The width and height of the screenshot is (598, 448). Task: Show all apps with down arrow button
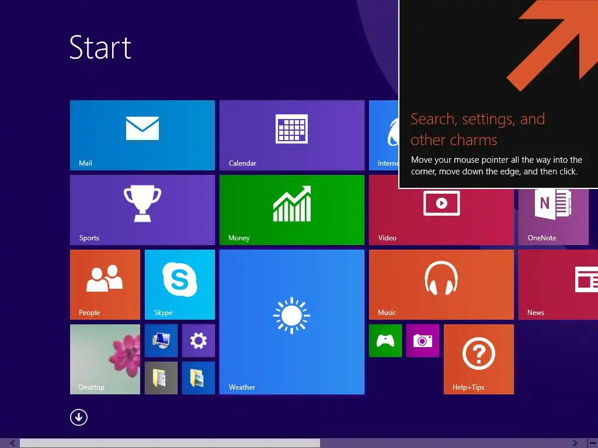point(79,418)
